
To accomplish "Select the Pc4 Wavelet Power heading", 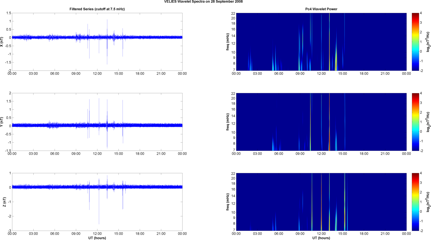I will point(321,9).
